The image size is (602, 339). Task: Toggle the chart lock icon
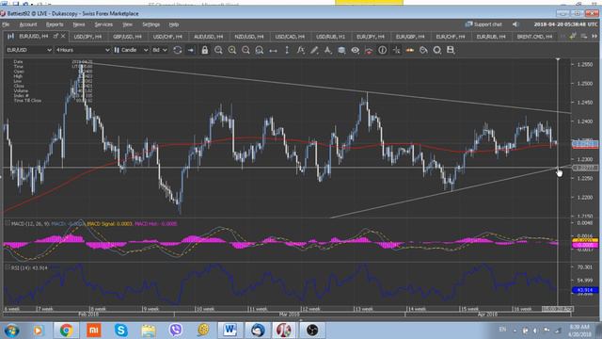(205, 50)
